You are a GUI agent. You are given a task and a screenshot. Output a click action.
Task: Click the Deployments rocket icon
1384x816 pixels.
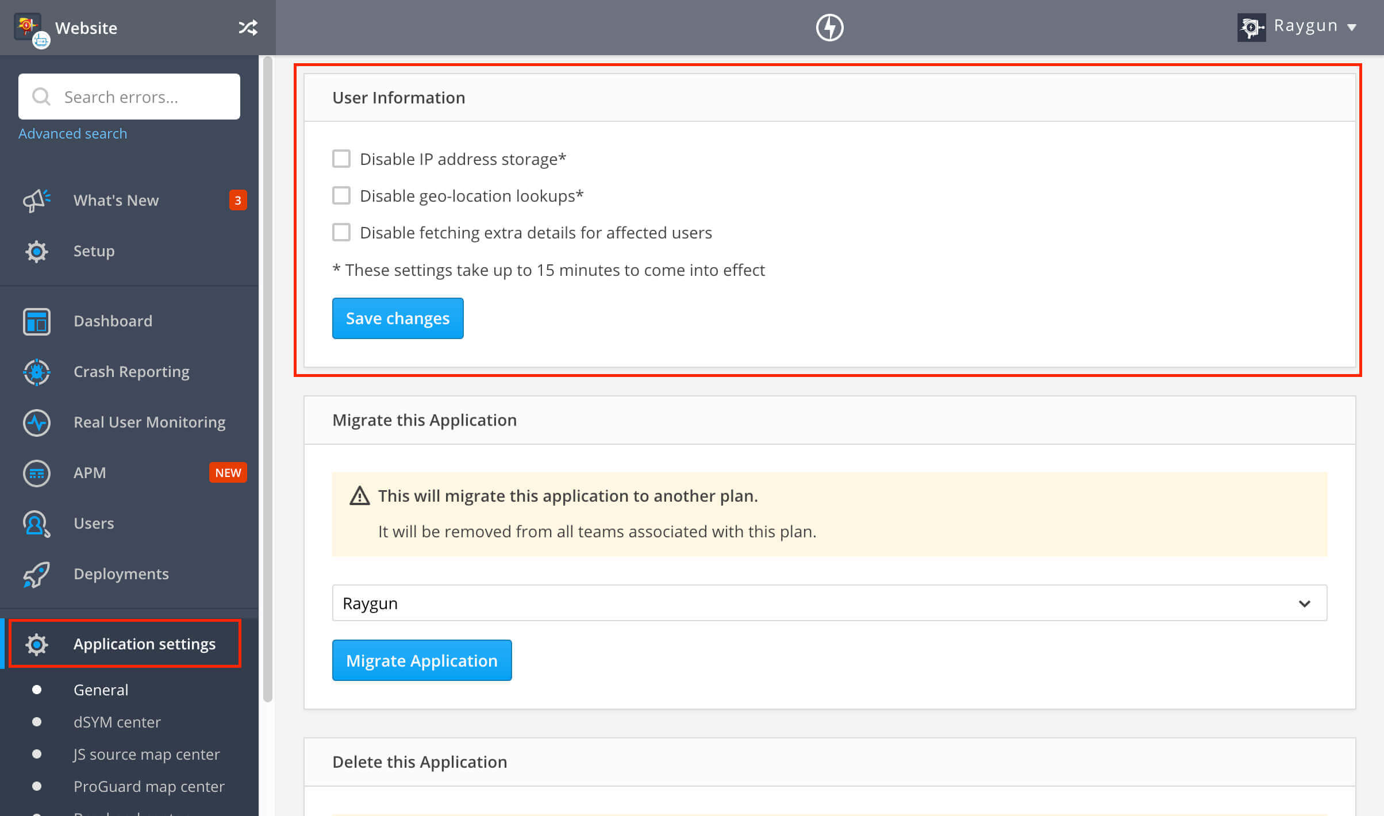click(37, 574)
